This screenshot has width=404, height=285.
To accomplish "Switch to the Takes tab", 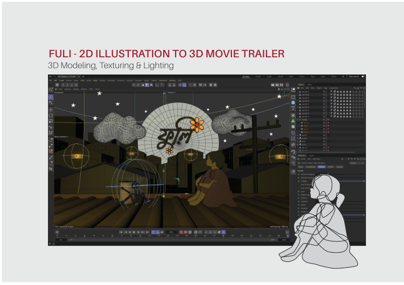I will tap(310, 85).
